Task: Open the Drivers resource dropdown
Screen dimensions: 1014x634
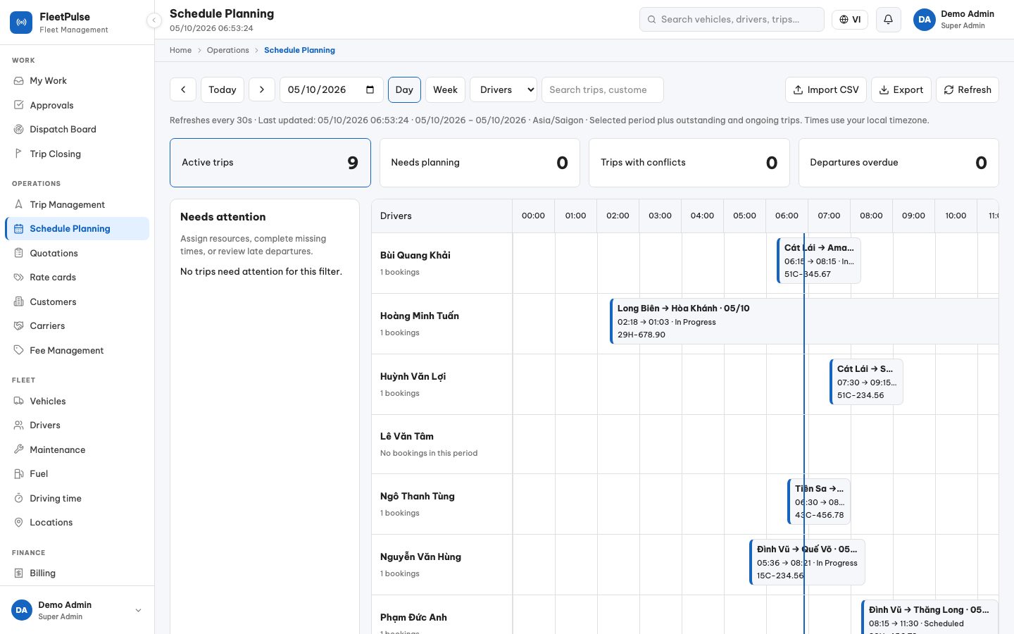Action: coord(503,89)
